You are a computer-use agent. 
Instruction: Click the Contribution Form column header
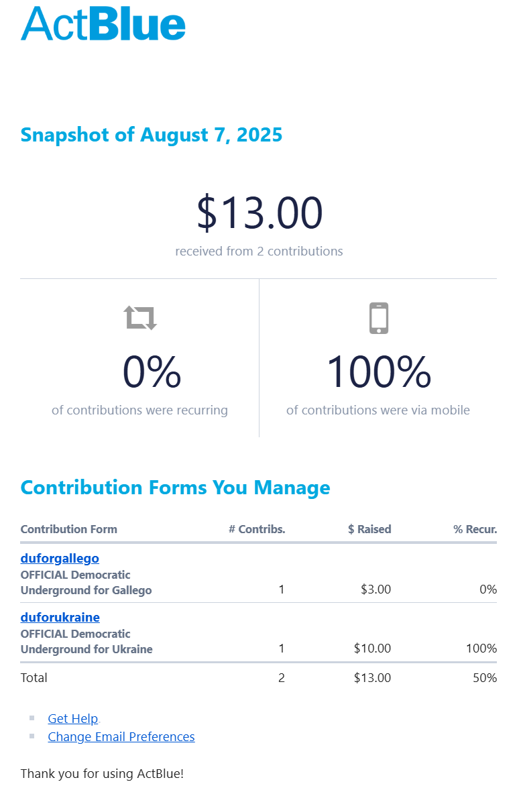[x=68, y=529]
